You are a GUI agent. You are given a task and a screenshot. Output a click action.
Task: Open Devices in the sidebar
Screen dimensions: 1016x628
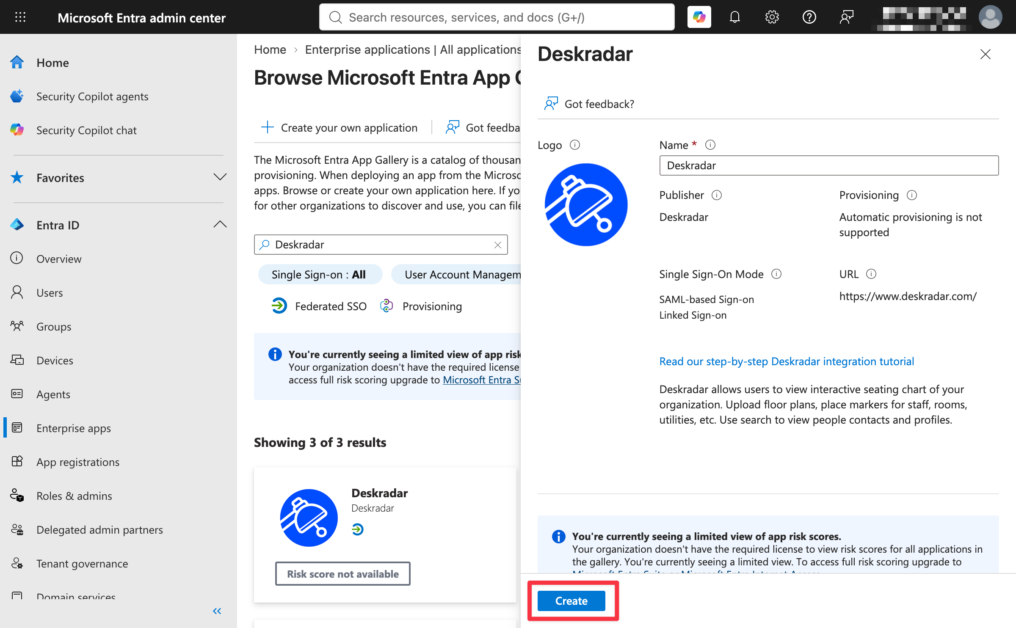(x=55, y=361)
